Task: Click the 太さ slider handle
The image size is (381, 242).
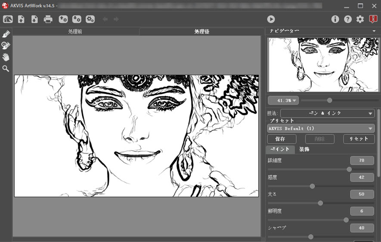Action: [320, 203]
